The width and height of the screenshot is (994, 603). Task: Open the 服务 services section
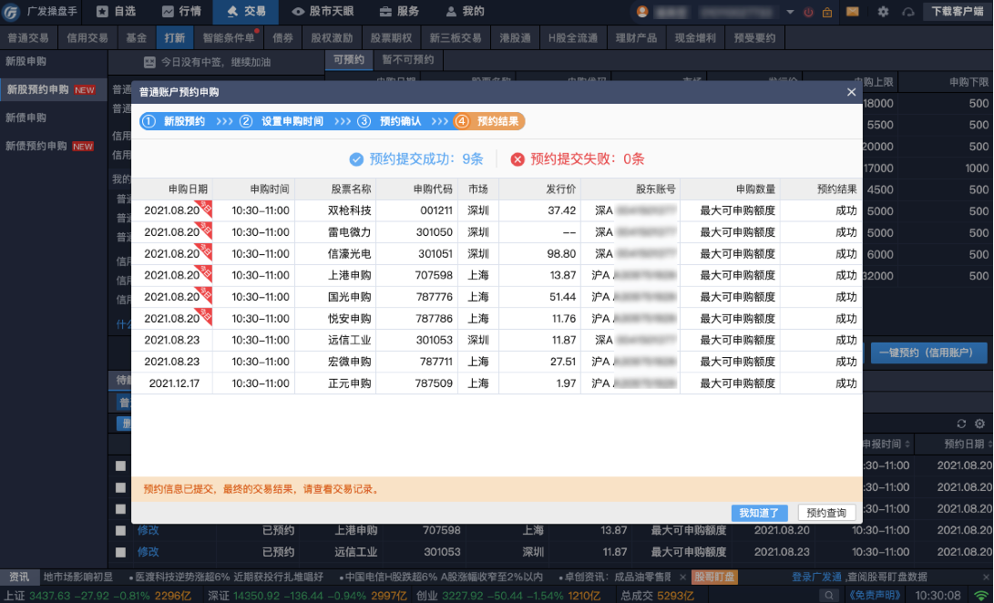(x=399, y=12)
